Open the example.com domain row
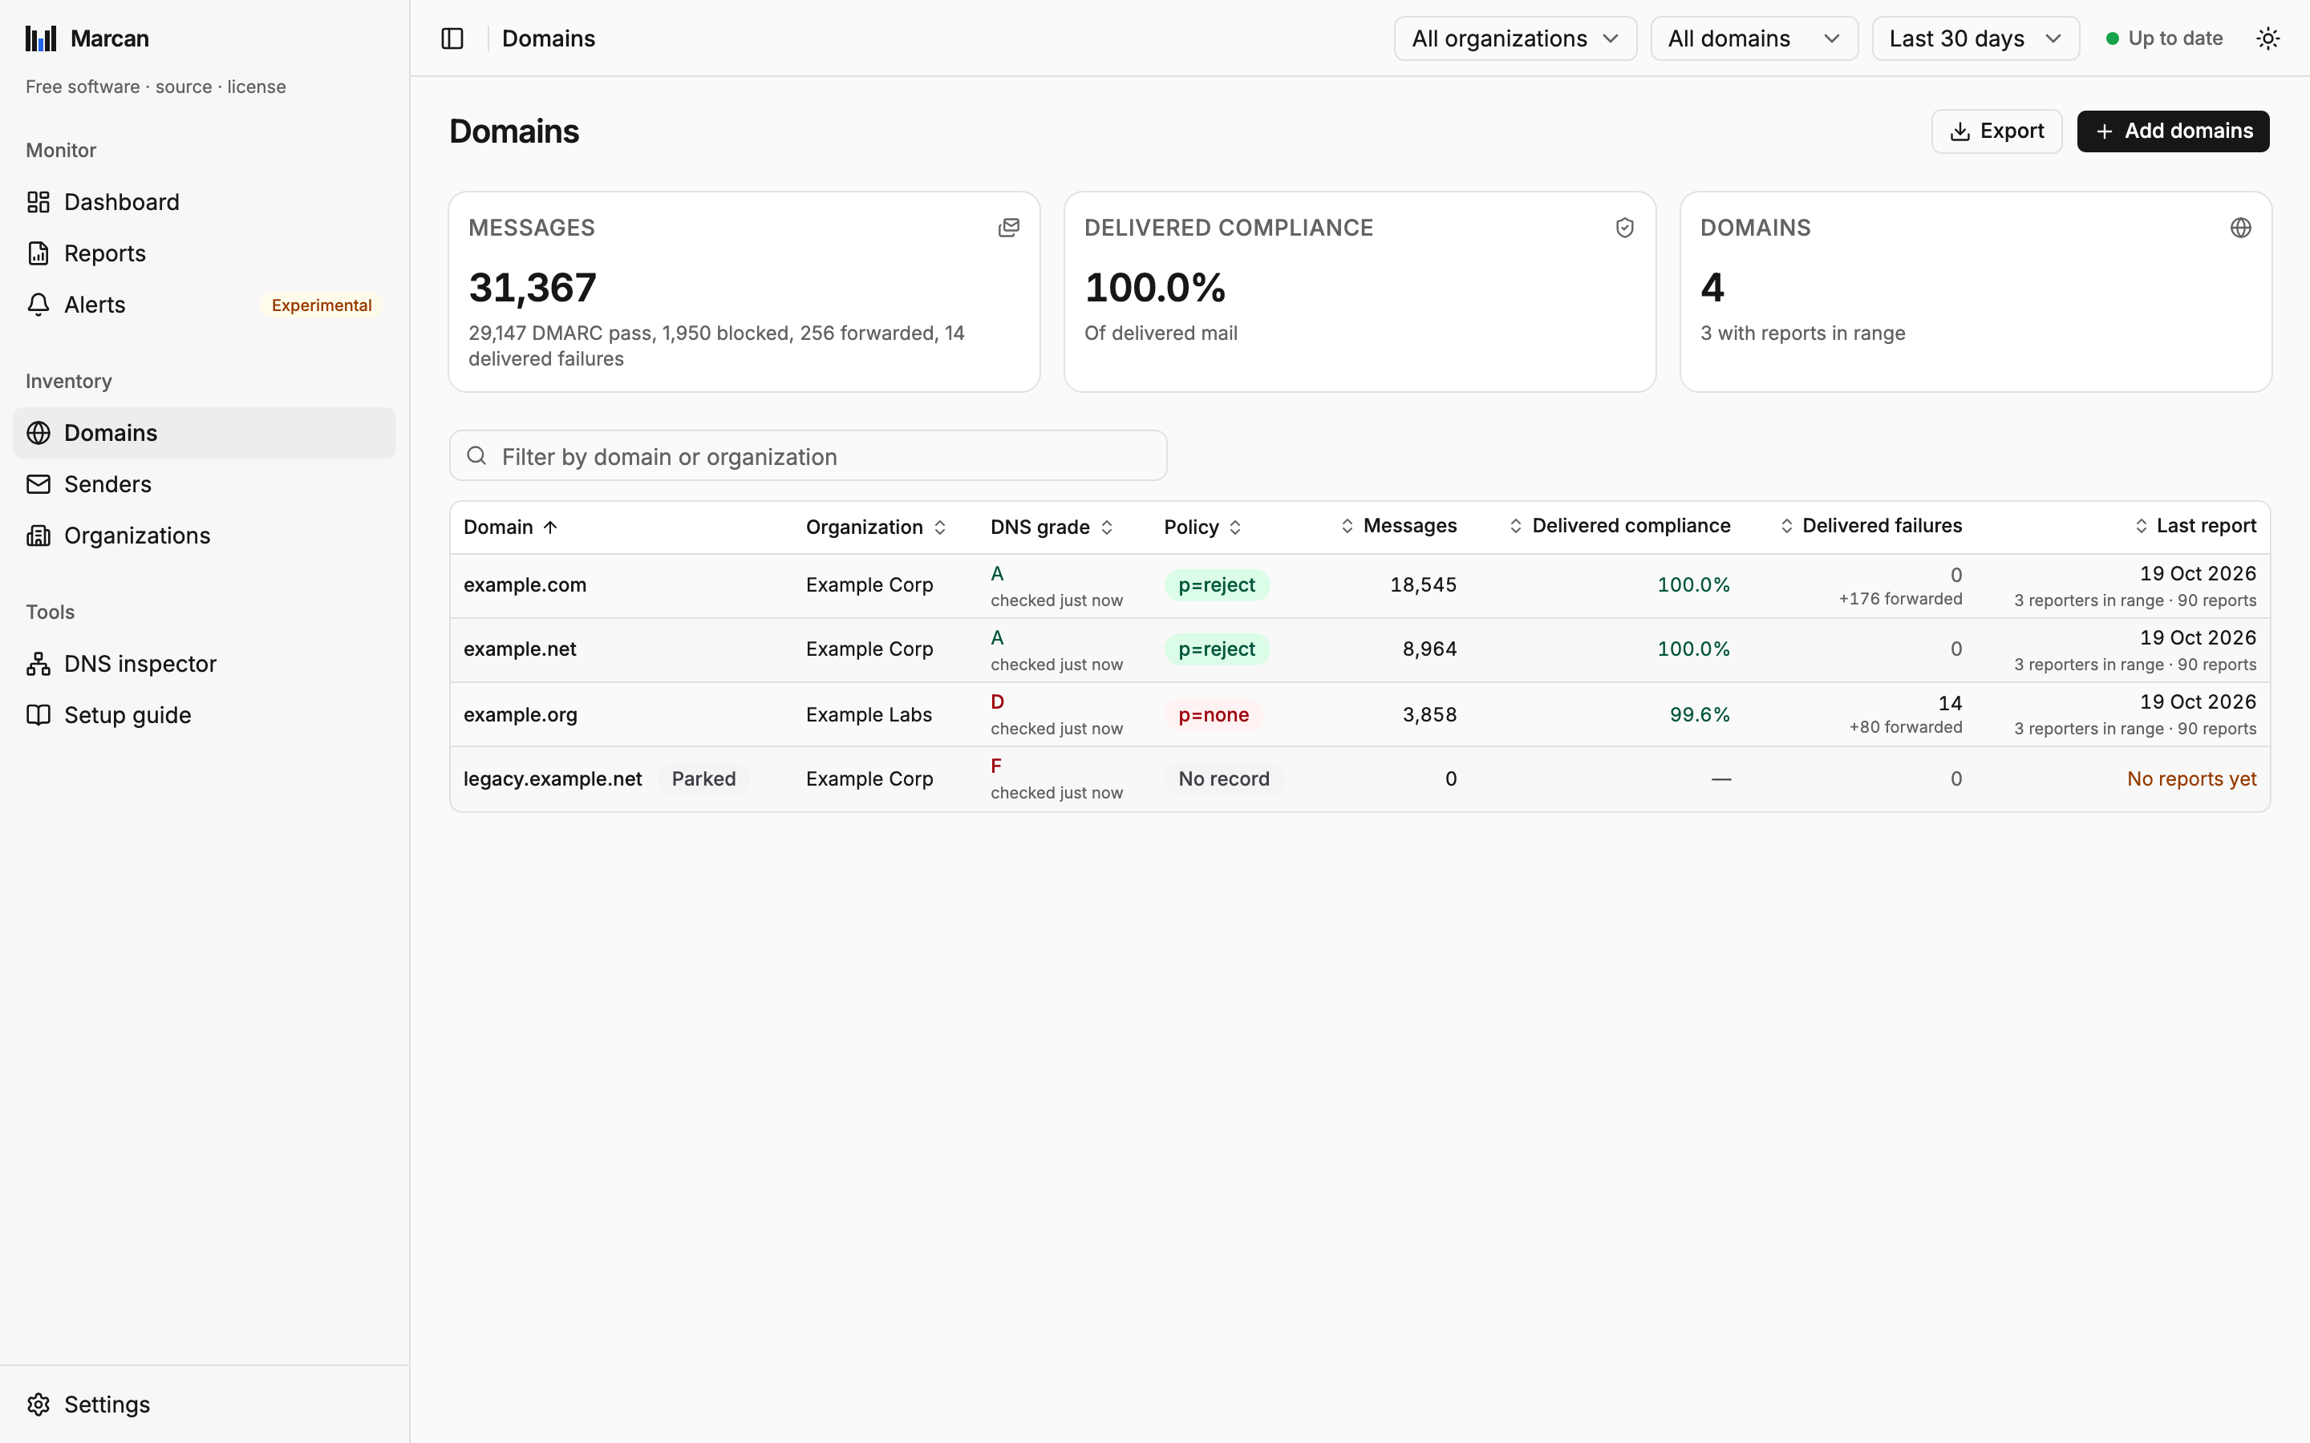The width and height of the screenshot is (2310, 1443). click(x=1360, y=585)
